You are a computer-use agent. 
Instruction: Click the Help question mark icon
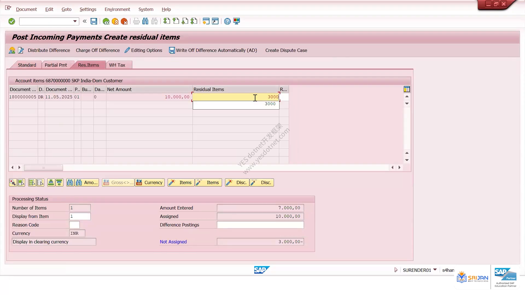click(227, 21)
